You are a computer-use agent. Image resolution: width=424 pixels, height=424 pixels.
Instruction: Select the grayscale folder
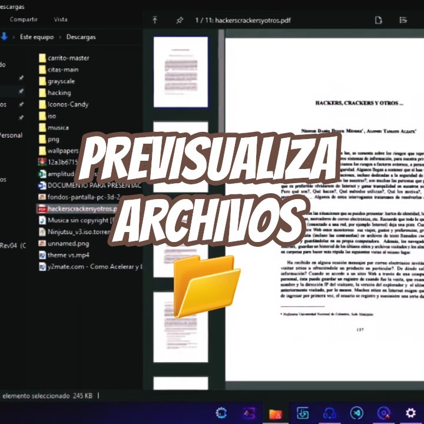click(x=57, y=81)
